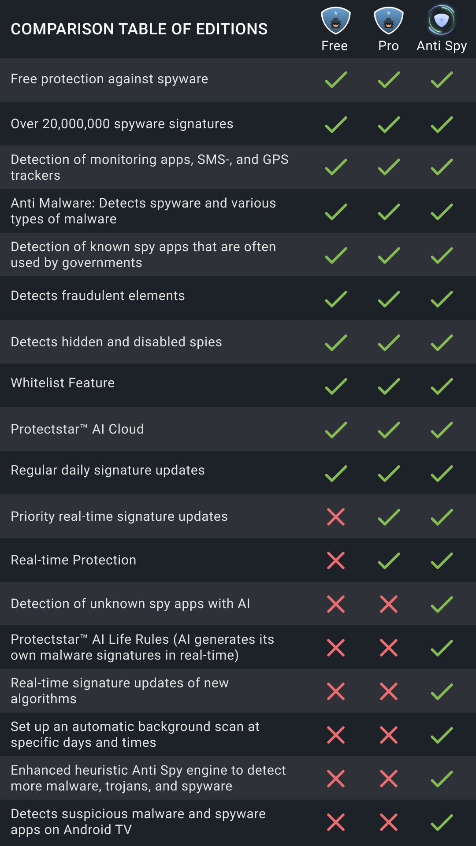Click Anti Spy checkmark for Android TV detection
Image resolution: width=476 pixels, height=846 pixels.
pos(442,823)
